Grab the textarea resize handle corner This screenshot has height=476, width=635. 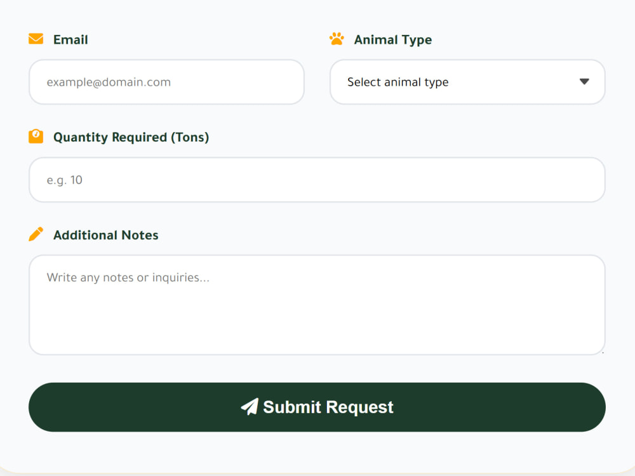coord(602,352)
